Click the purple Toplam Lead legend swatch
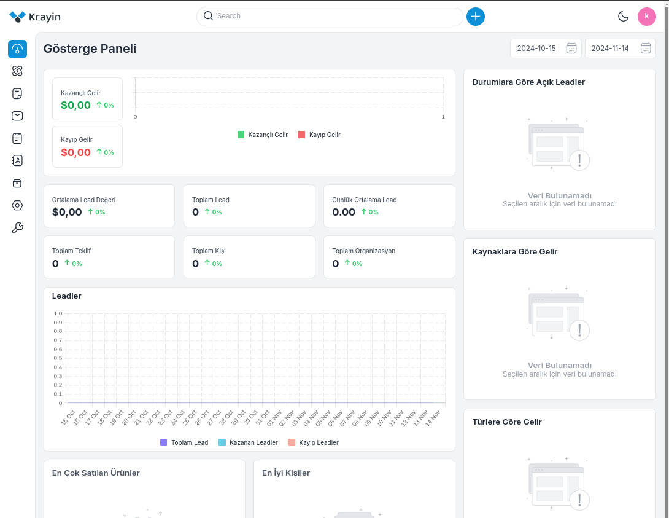The height and width of the screenshot is (518, 669). click(163, 442)
